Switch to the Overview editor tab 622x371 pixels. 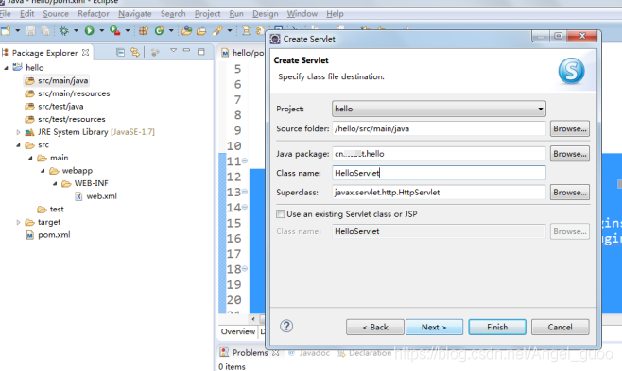coord(238,331)
